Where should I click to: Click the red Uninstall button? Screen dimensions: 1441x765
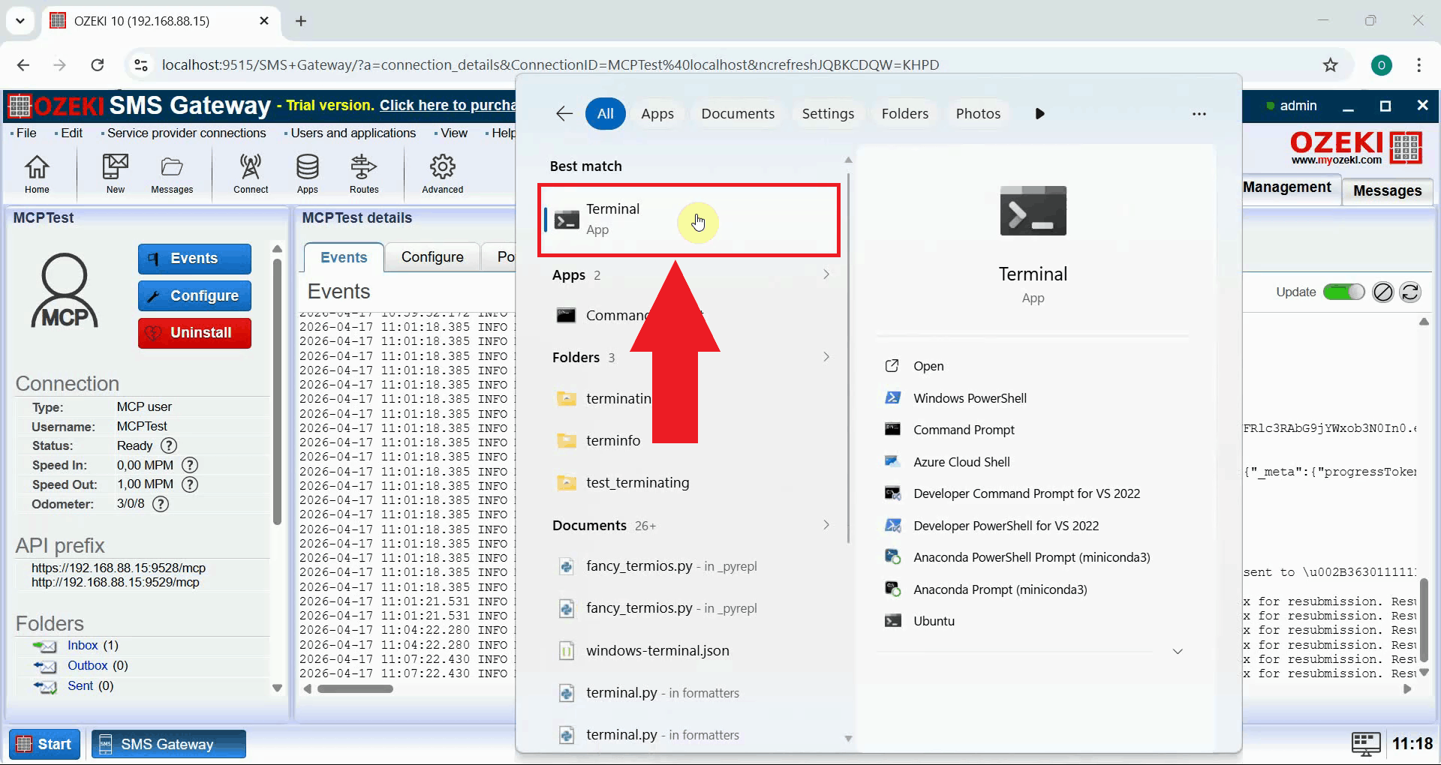pyautogui.click(x=194, y=333)
